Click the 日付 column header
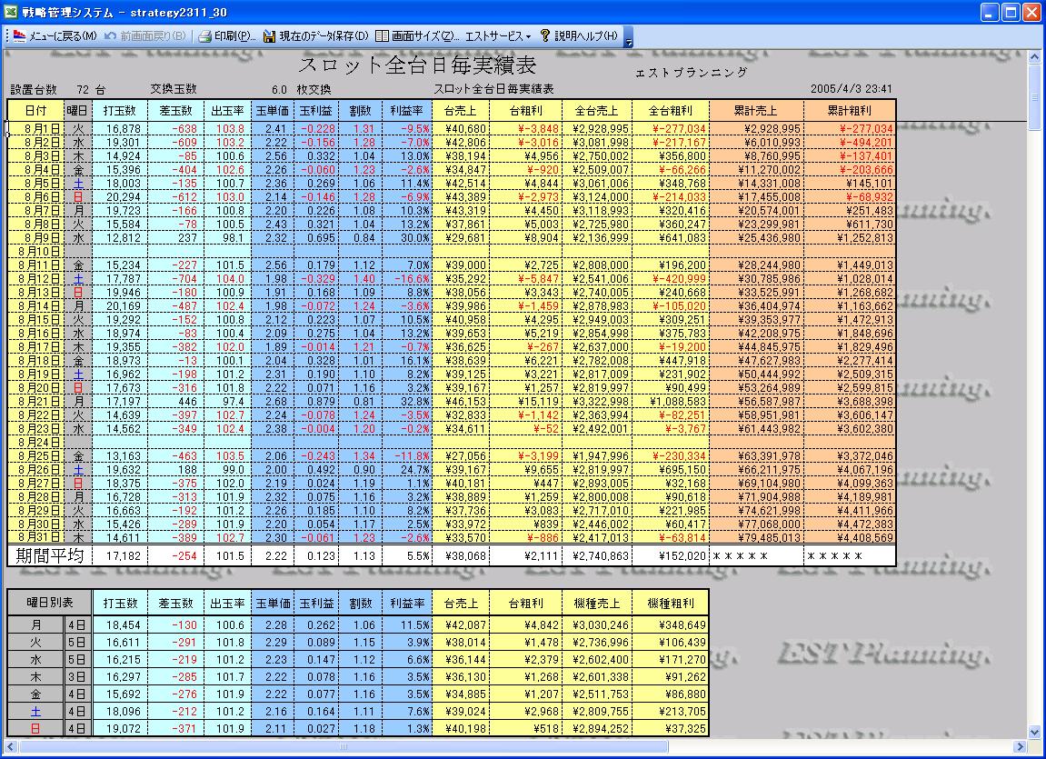This screenshot has width=1046, height=759. point(35,111)
